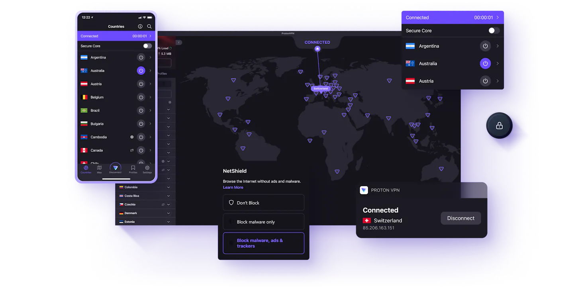Click the Proton VPN logo in notification card
This screenshot has width=576, height=288.
[x=364, y=190]
